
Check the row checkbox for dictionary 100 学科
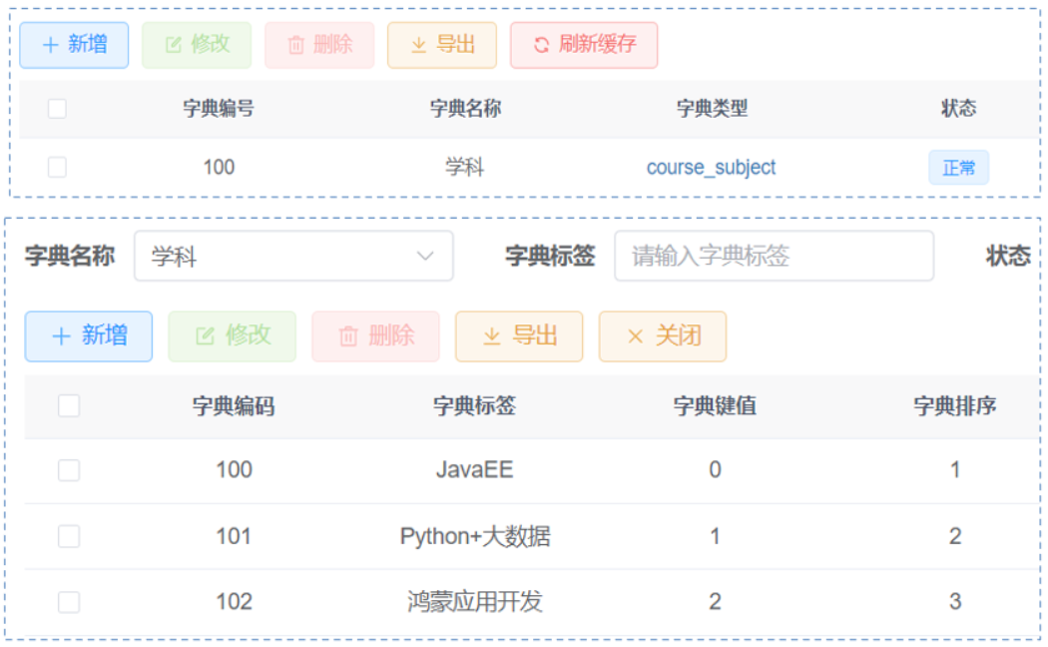[58, 167]
